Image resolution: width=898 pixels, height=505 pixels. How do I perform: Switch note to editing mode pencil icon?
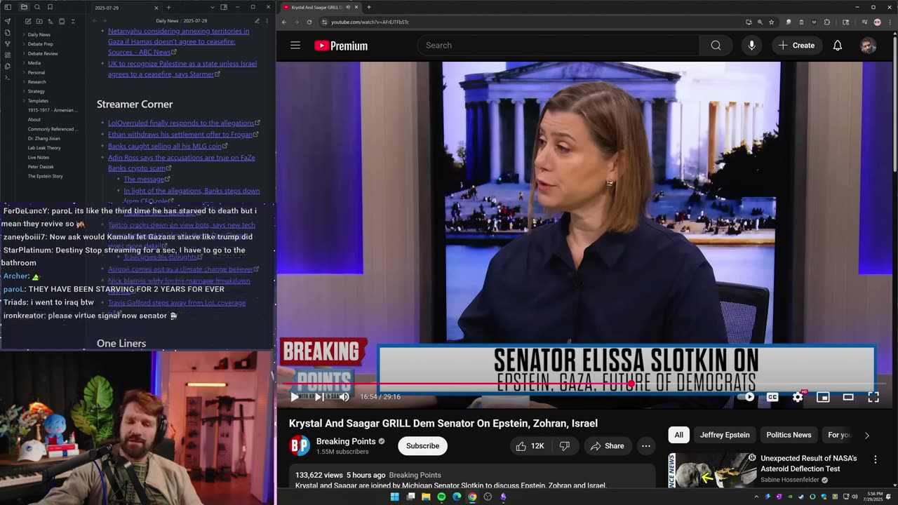pyautogui.click(x=257, y=21)
